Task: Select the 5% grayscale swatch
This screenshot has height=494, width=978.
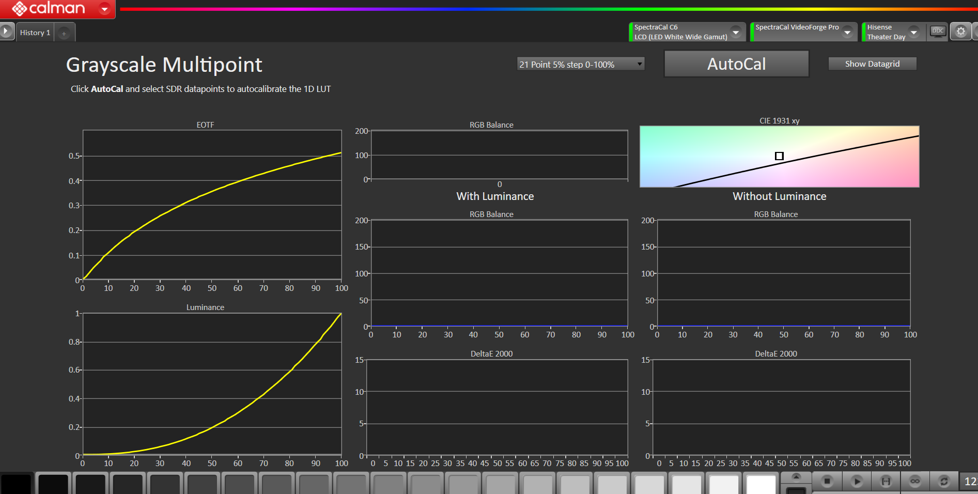Action: click(53, 484)
